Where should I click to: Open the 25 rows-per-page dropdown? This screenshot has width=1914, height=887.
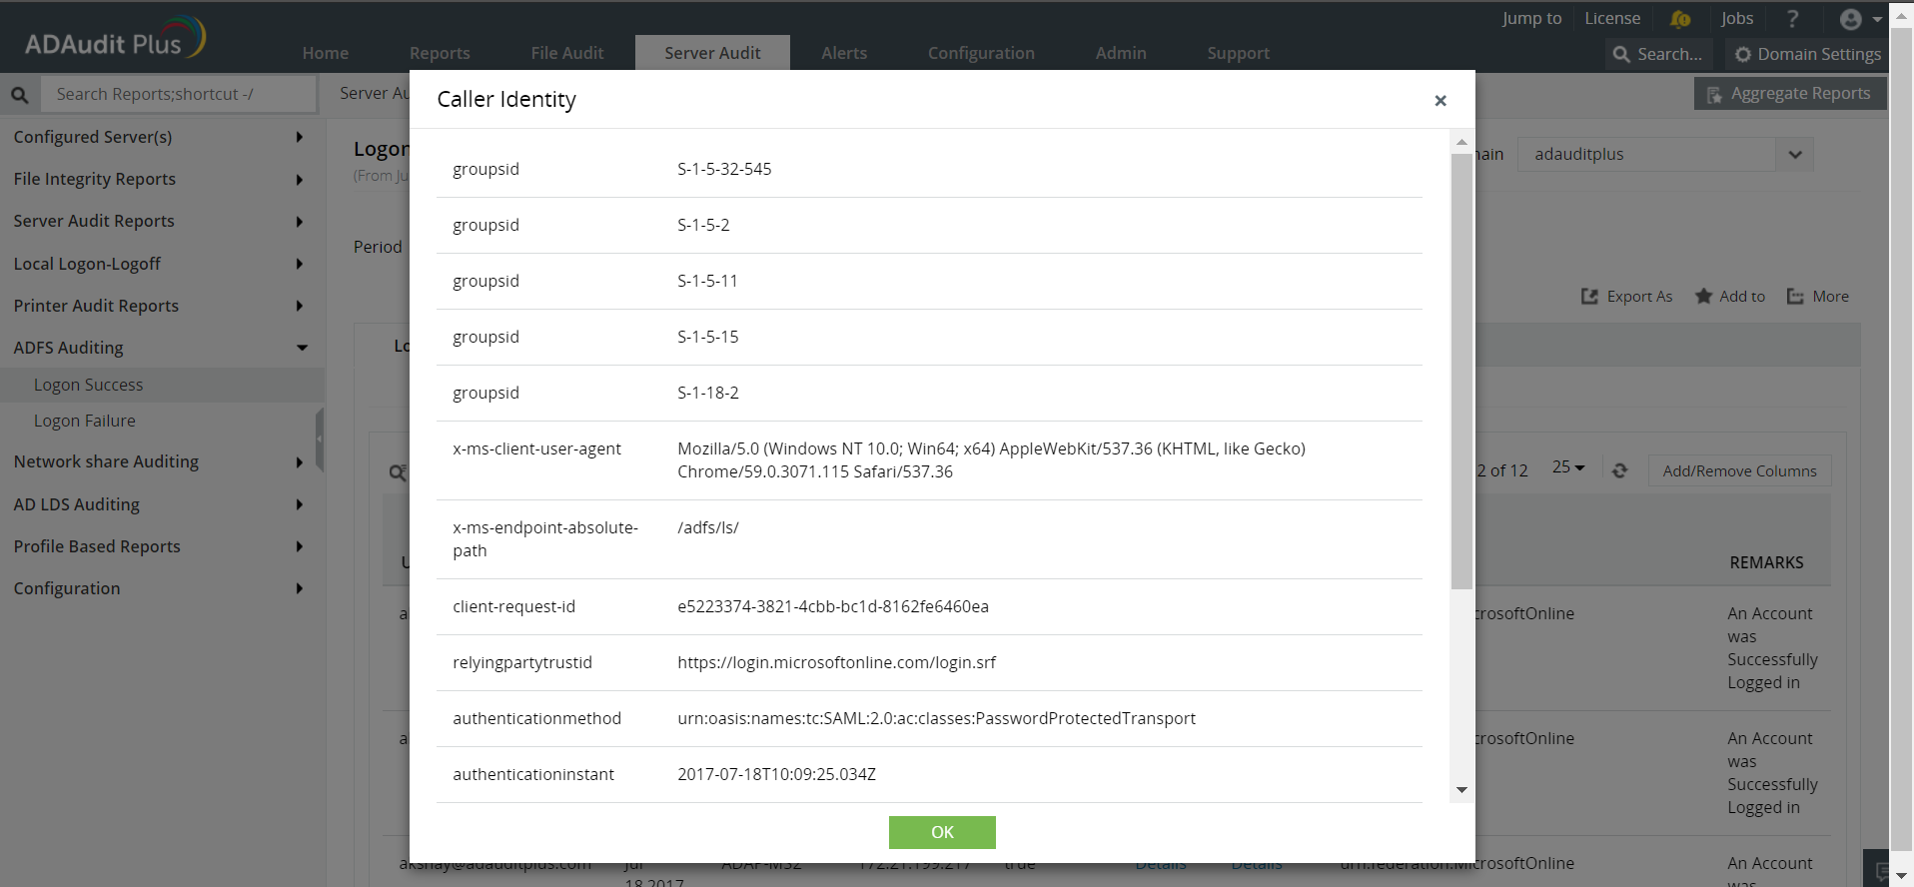point(1568,467)
